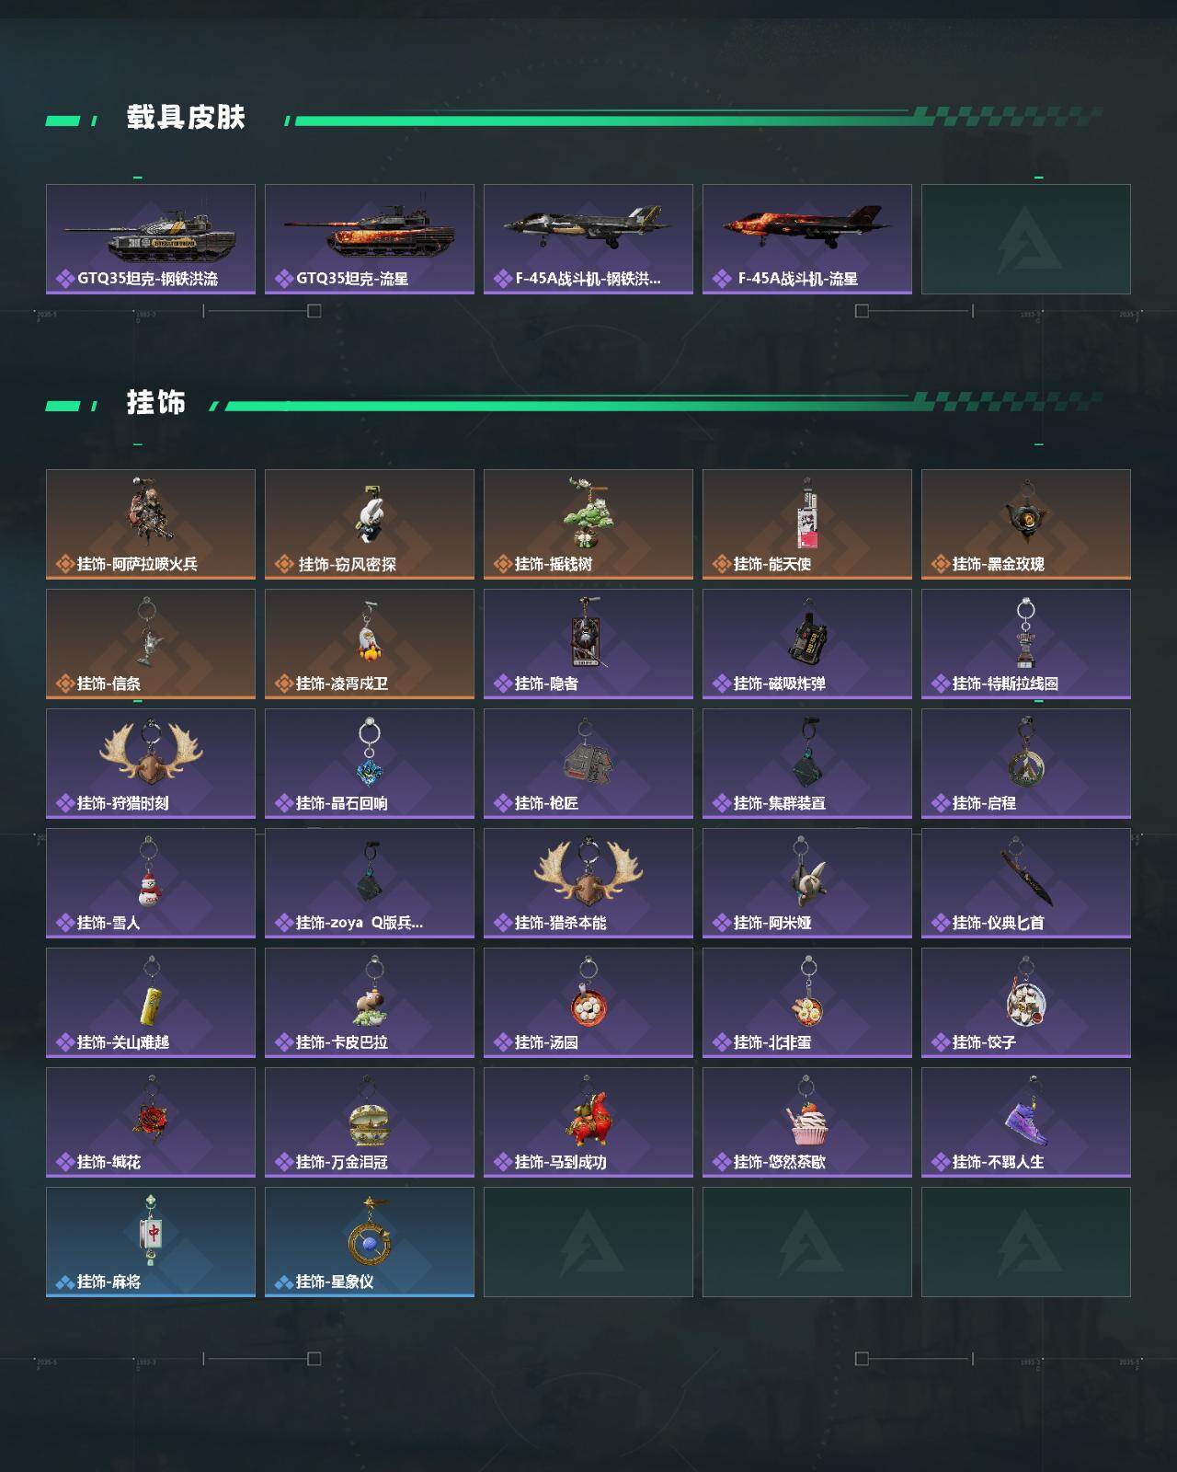Click the 挂饰-阿萨拉喷火兵 charm icon
The image size is (1177, 1472).
click(151, 512)
